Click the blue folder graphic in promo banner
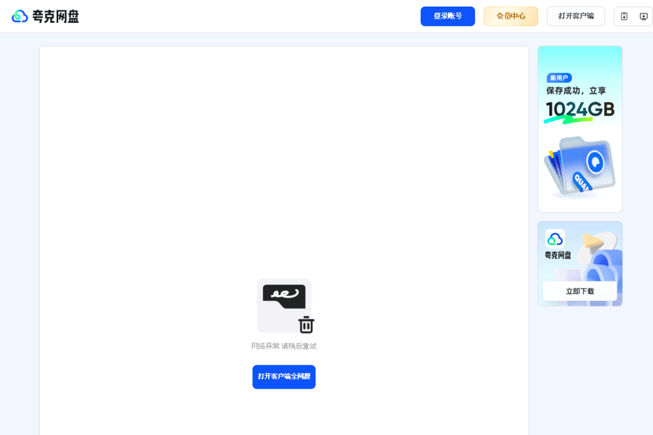 (x=580, y=166)
